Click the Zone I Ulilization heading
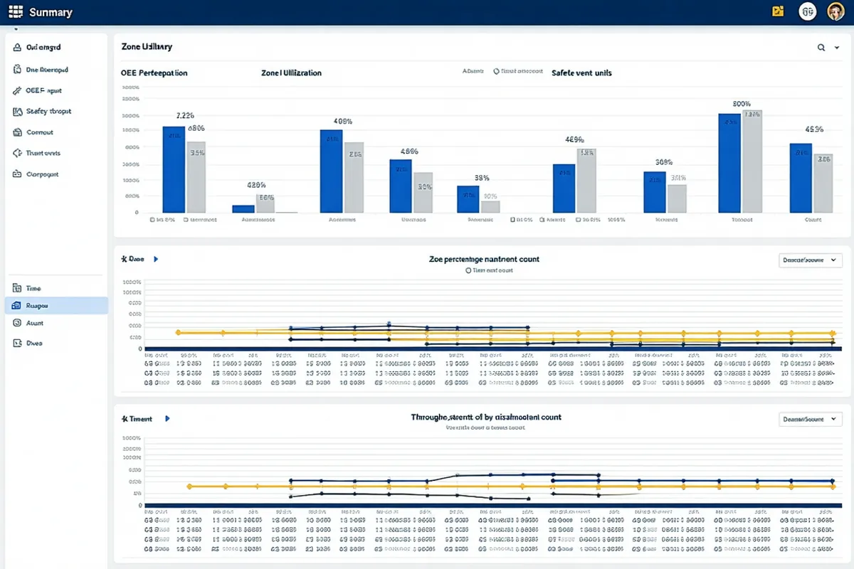The image size is (854, 569). click(x=291, y=73)
